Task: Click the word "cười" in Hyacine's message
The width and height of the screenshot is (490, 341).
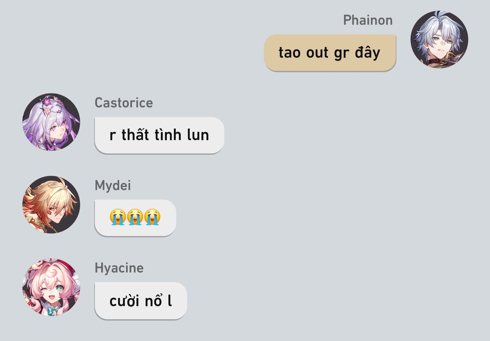Action: [124, 301]
